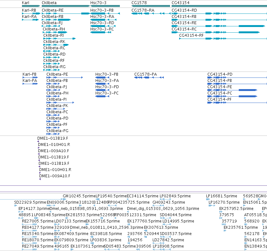Select transcript CG43154-RD

[184, 10]
